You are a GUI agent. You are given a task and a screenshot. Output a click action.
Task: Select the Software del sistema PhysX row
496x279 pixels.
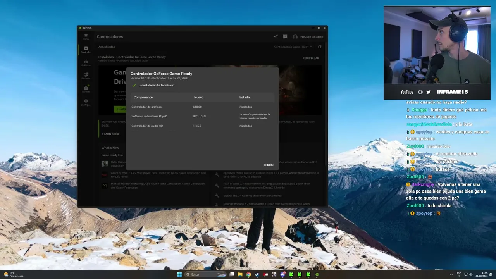[x=202, y=116]
